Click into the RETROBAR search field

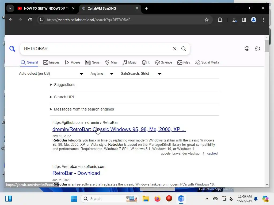click(x=96, y=49)
